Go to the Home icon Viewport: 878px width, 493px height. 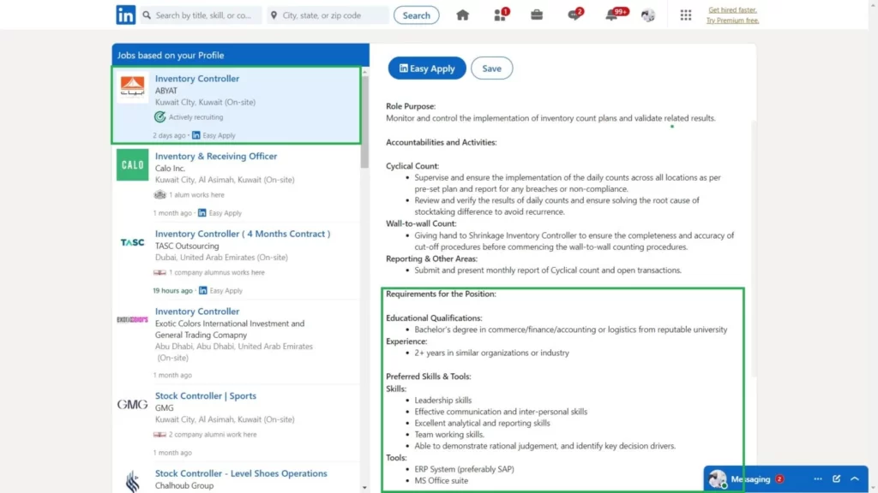pos(463,15)
